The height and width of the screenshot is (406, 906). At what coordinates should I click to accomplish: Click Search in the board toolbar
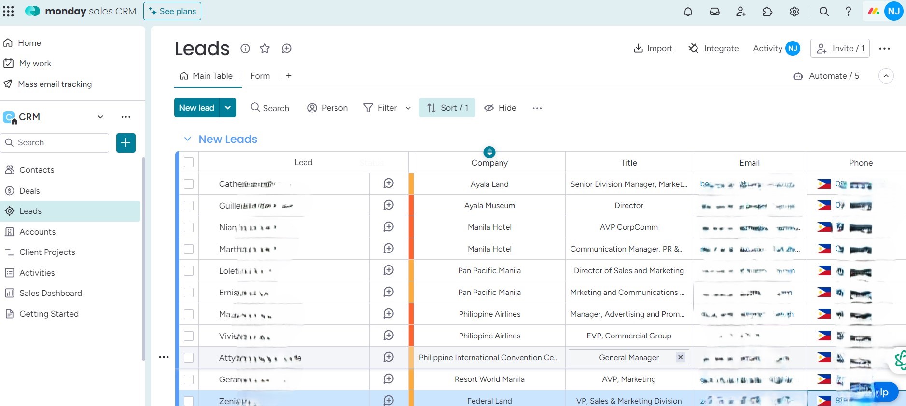270,108
